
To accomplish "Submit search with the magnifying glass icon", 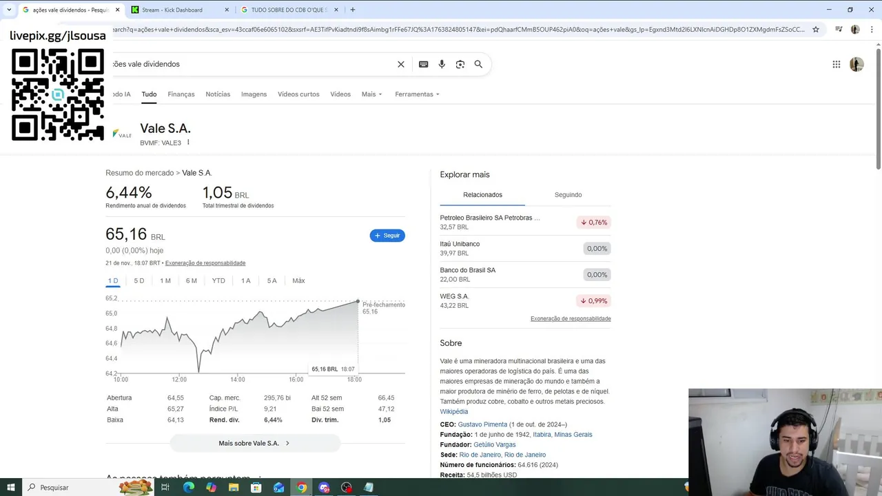I will click(x=478, y=64).
